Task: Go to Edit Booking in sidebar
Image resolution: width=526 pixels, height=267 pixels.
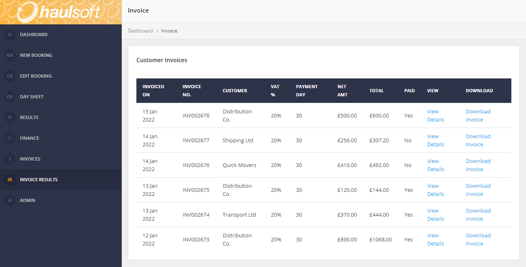Action: click(36, 76)
